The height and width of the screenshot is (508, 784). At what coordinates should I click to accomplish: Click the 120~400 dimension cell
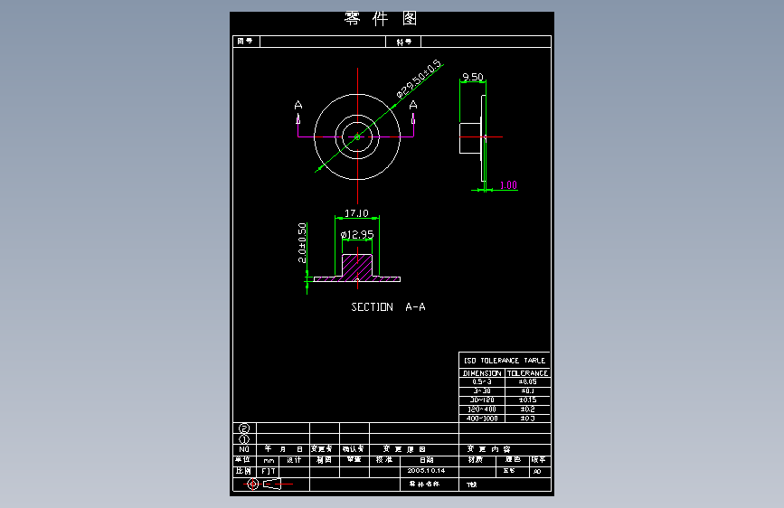tap(482, 409)
